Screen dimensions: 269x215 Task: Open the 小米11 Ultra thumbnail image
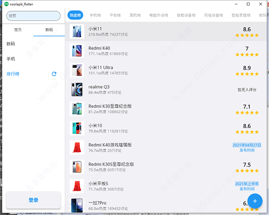(77, 70)
